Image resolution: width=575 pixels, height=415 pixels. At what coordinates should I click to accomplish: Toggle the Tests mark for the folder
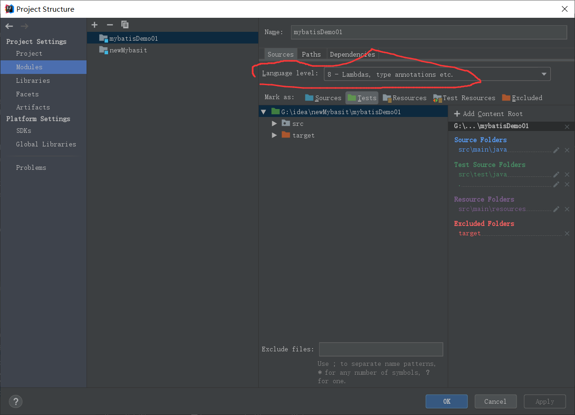point(362,98)
